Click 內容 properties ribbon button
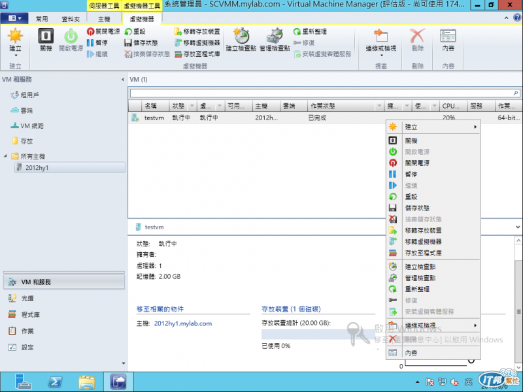 [448, 40]
